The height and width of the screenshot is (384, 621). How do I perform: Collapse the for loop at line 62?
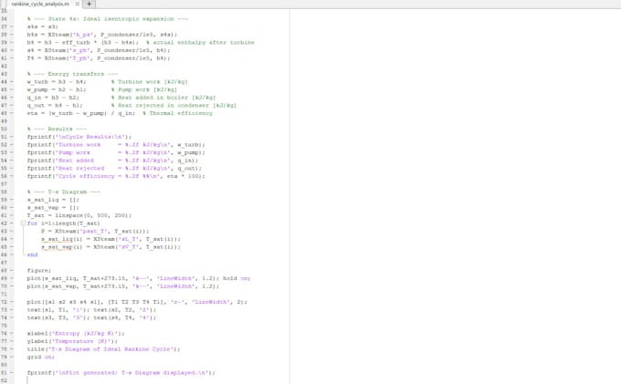[23, 223]
